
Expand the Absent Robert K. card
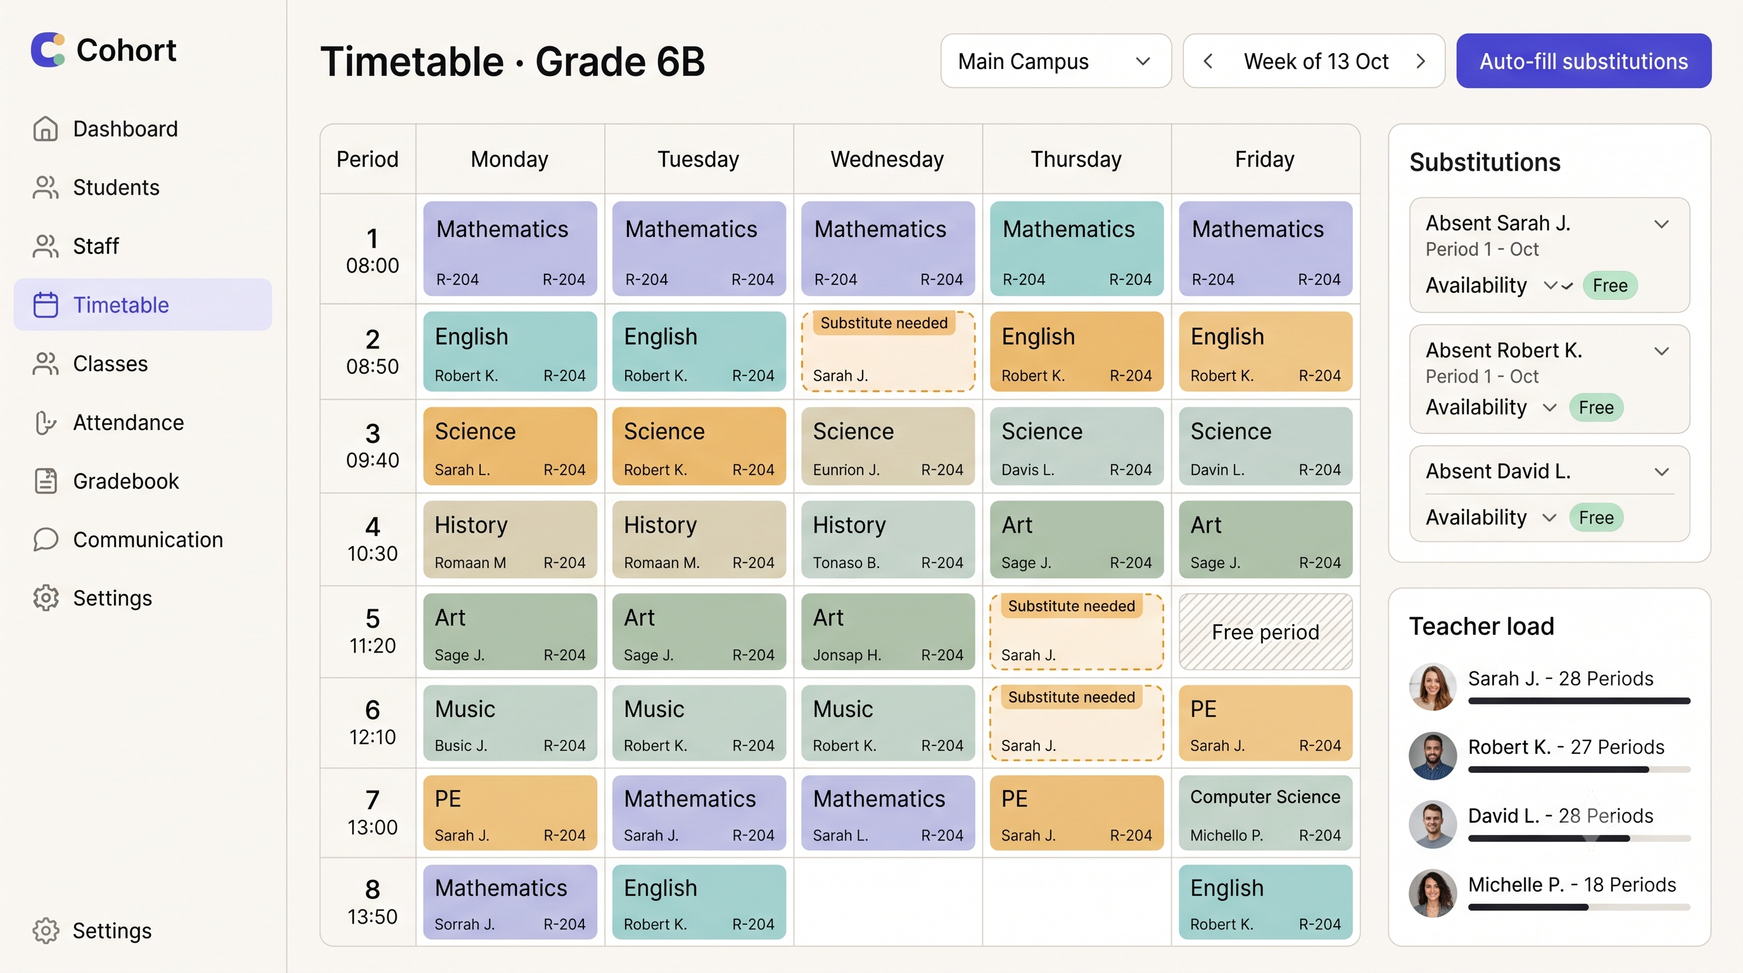pos(1662,350)
